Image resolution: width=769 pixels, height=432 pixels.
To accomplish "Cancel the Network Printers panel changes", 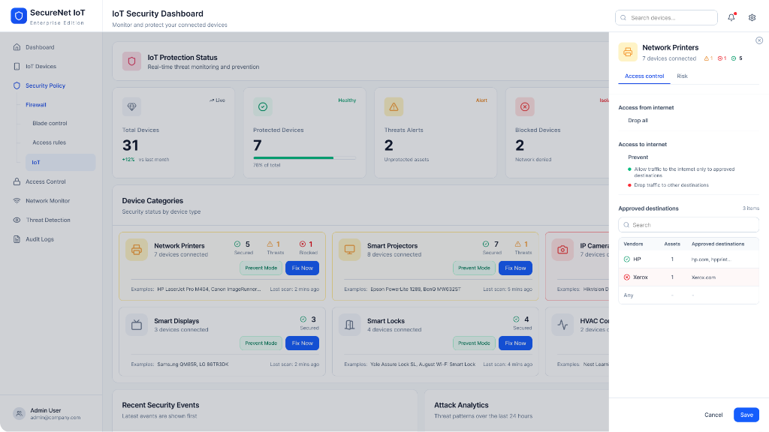I will click(x=713, y=415).
